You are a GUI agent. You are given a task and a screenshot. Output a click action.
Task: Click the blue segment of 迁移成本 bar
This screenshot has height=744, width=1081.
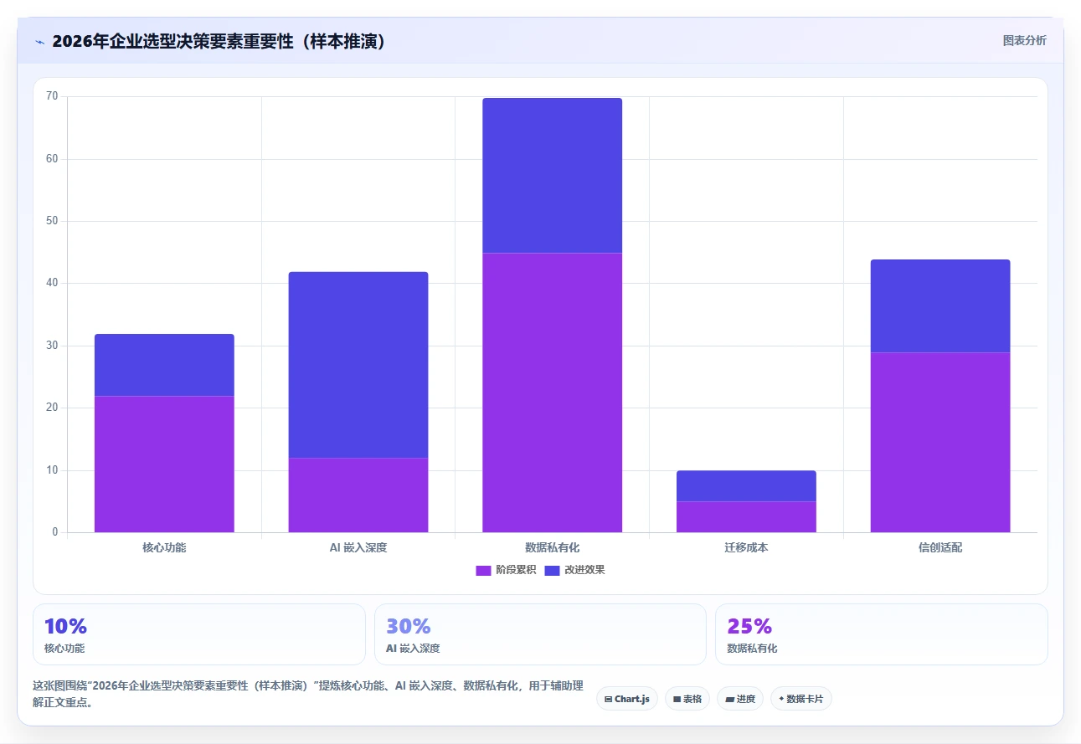coord(746,485)
